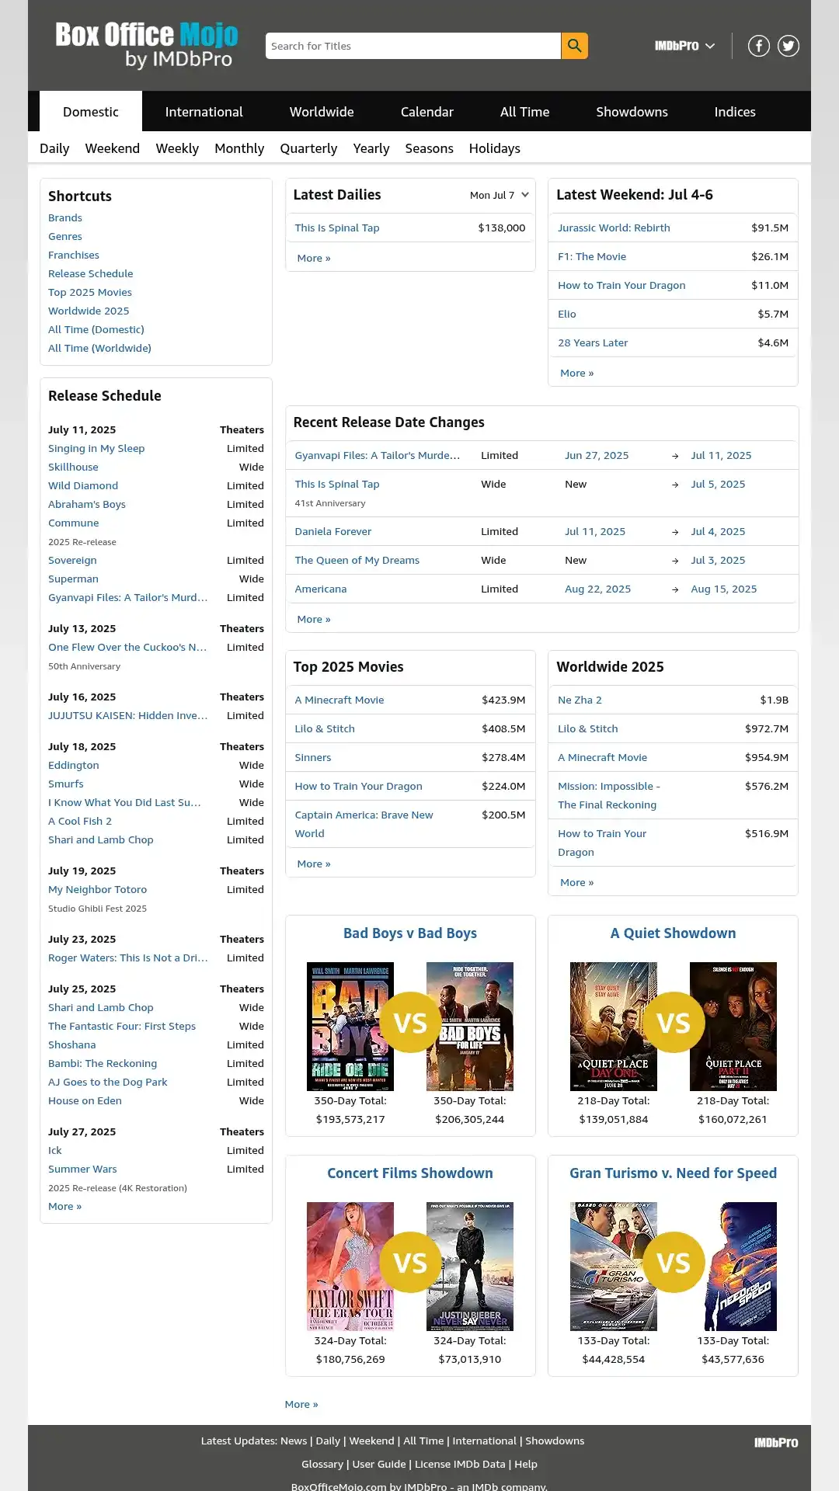Click the Need for Speed poster
Screen dimensions: 839x1491
point(733,1267)
